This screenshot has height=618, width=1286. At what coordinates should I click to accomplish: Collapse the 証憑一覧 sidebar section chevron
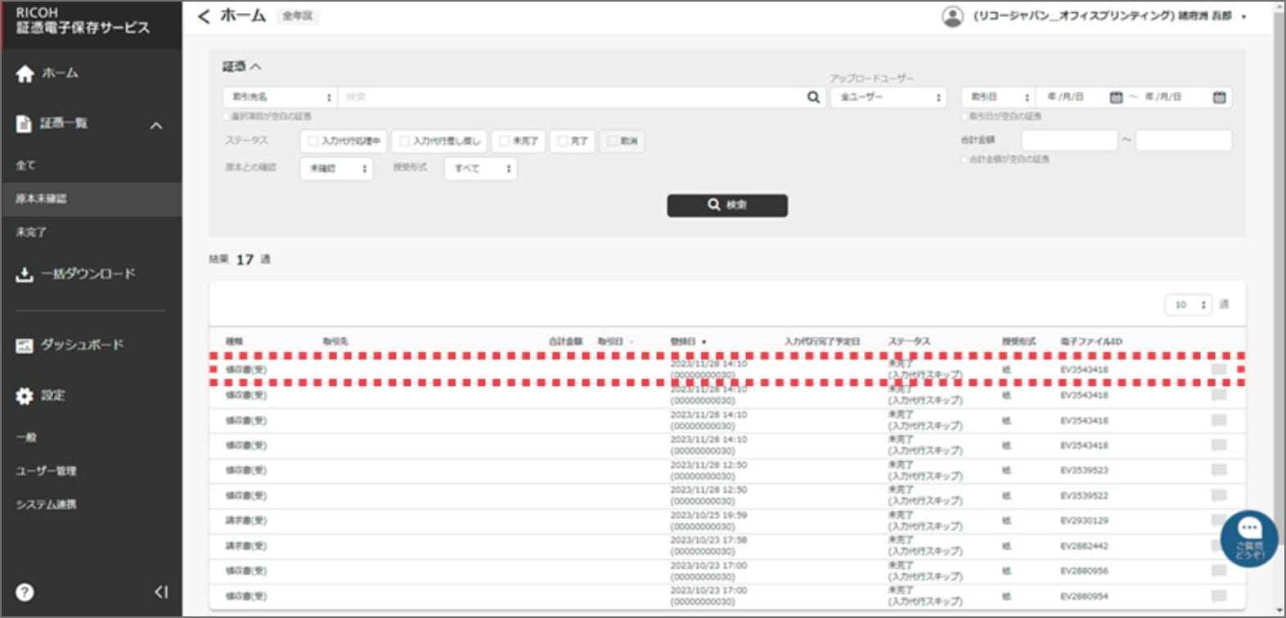(x=156, y=125)
